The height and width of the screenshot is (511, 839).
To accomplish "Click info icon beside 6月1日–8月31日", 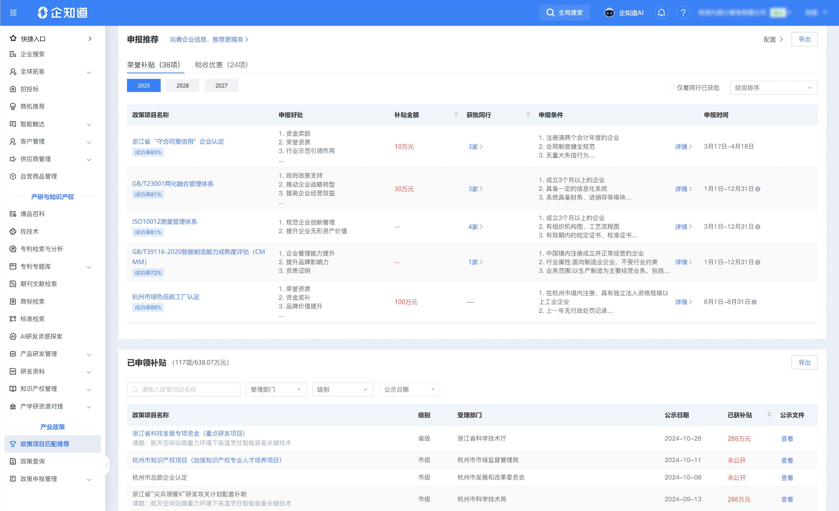I will click(754, 302).
